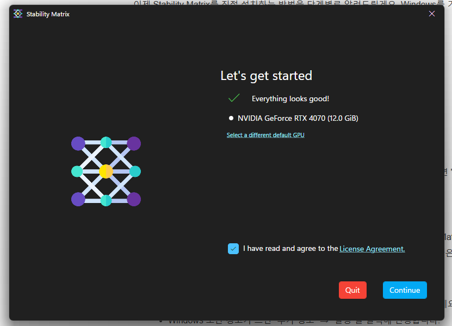
Task: Click the neural network illustration graphic
Action: pos(106,171)
